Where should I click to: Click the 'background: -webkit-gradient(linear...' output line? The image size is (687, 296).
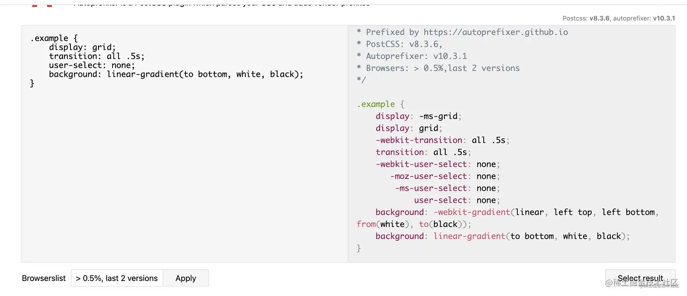[517, 212]
